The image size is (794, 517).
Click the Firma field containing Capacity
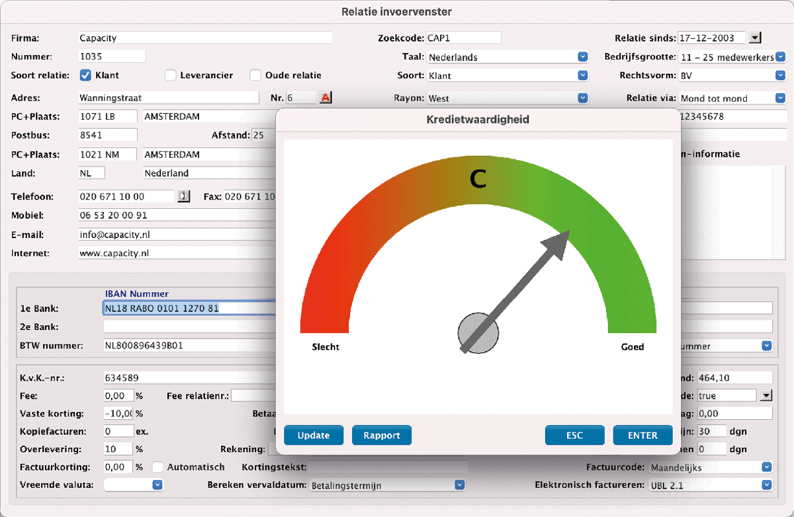[x=205, y=38]
